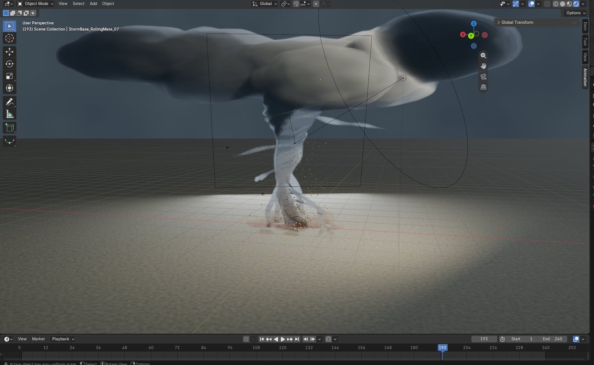The height and width of the screenshot is (365, 594).
Task: Switch to the Tool sidebar tab
Action: 585,41
